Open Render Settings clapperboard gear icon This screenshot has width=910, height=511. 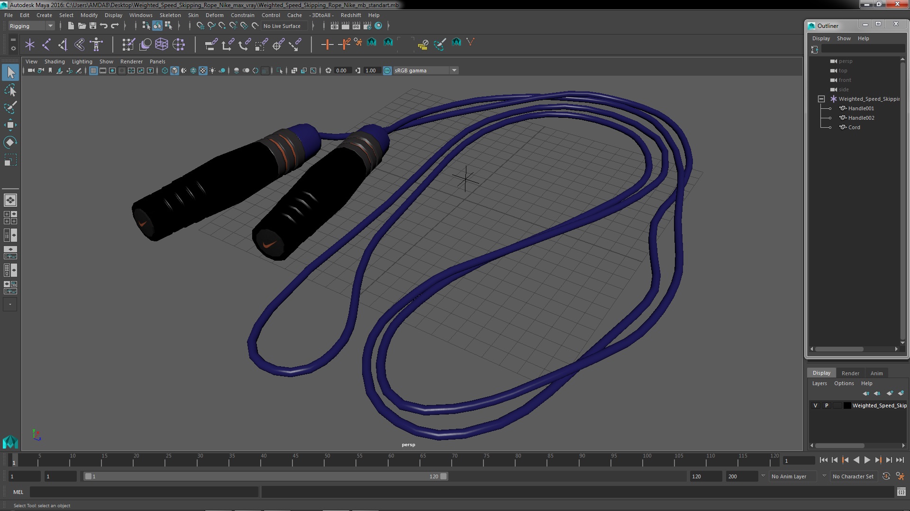pos(367,26)
